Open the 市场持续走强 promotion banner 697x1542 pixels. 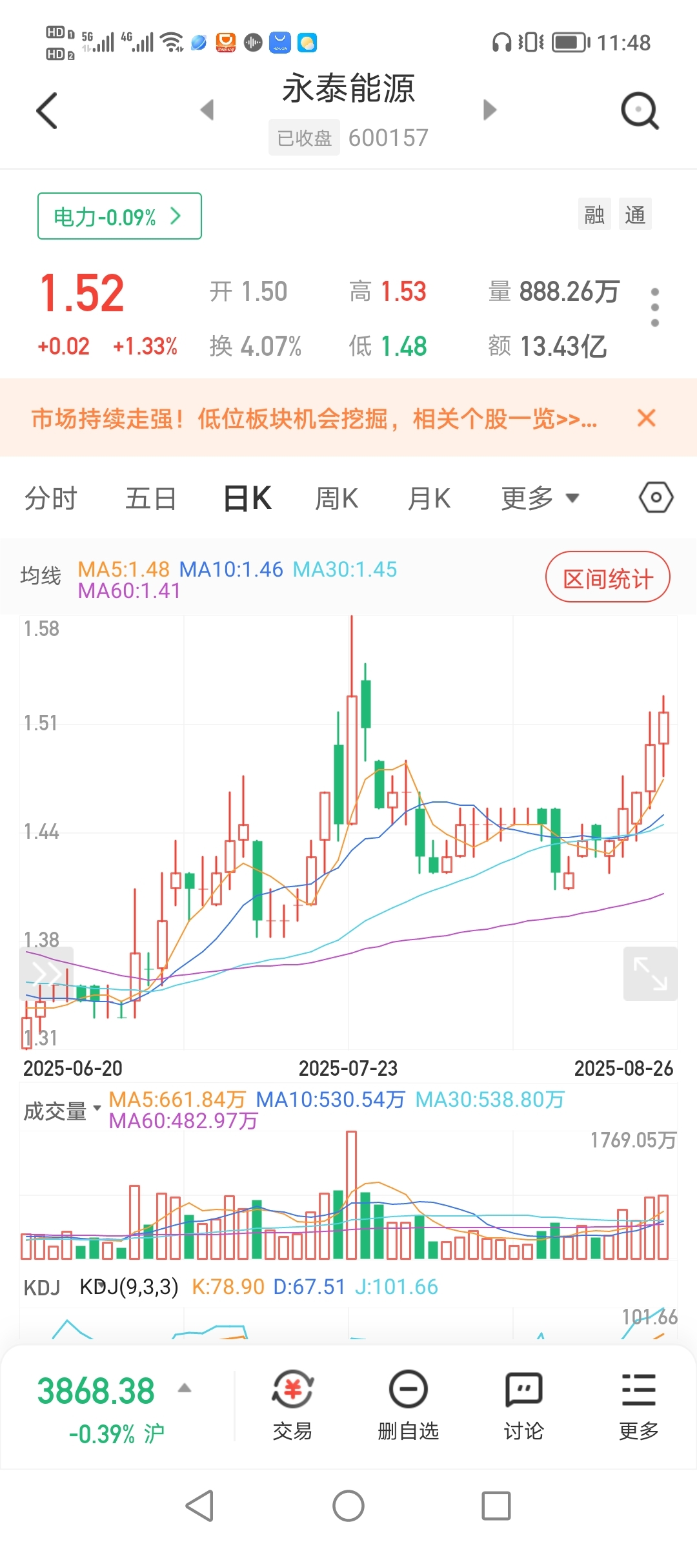point(314,419)
